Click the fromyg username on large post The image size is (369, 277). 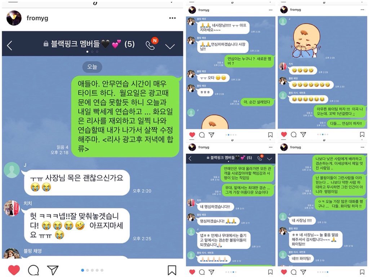click(37, 18)
